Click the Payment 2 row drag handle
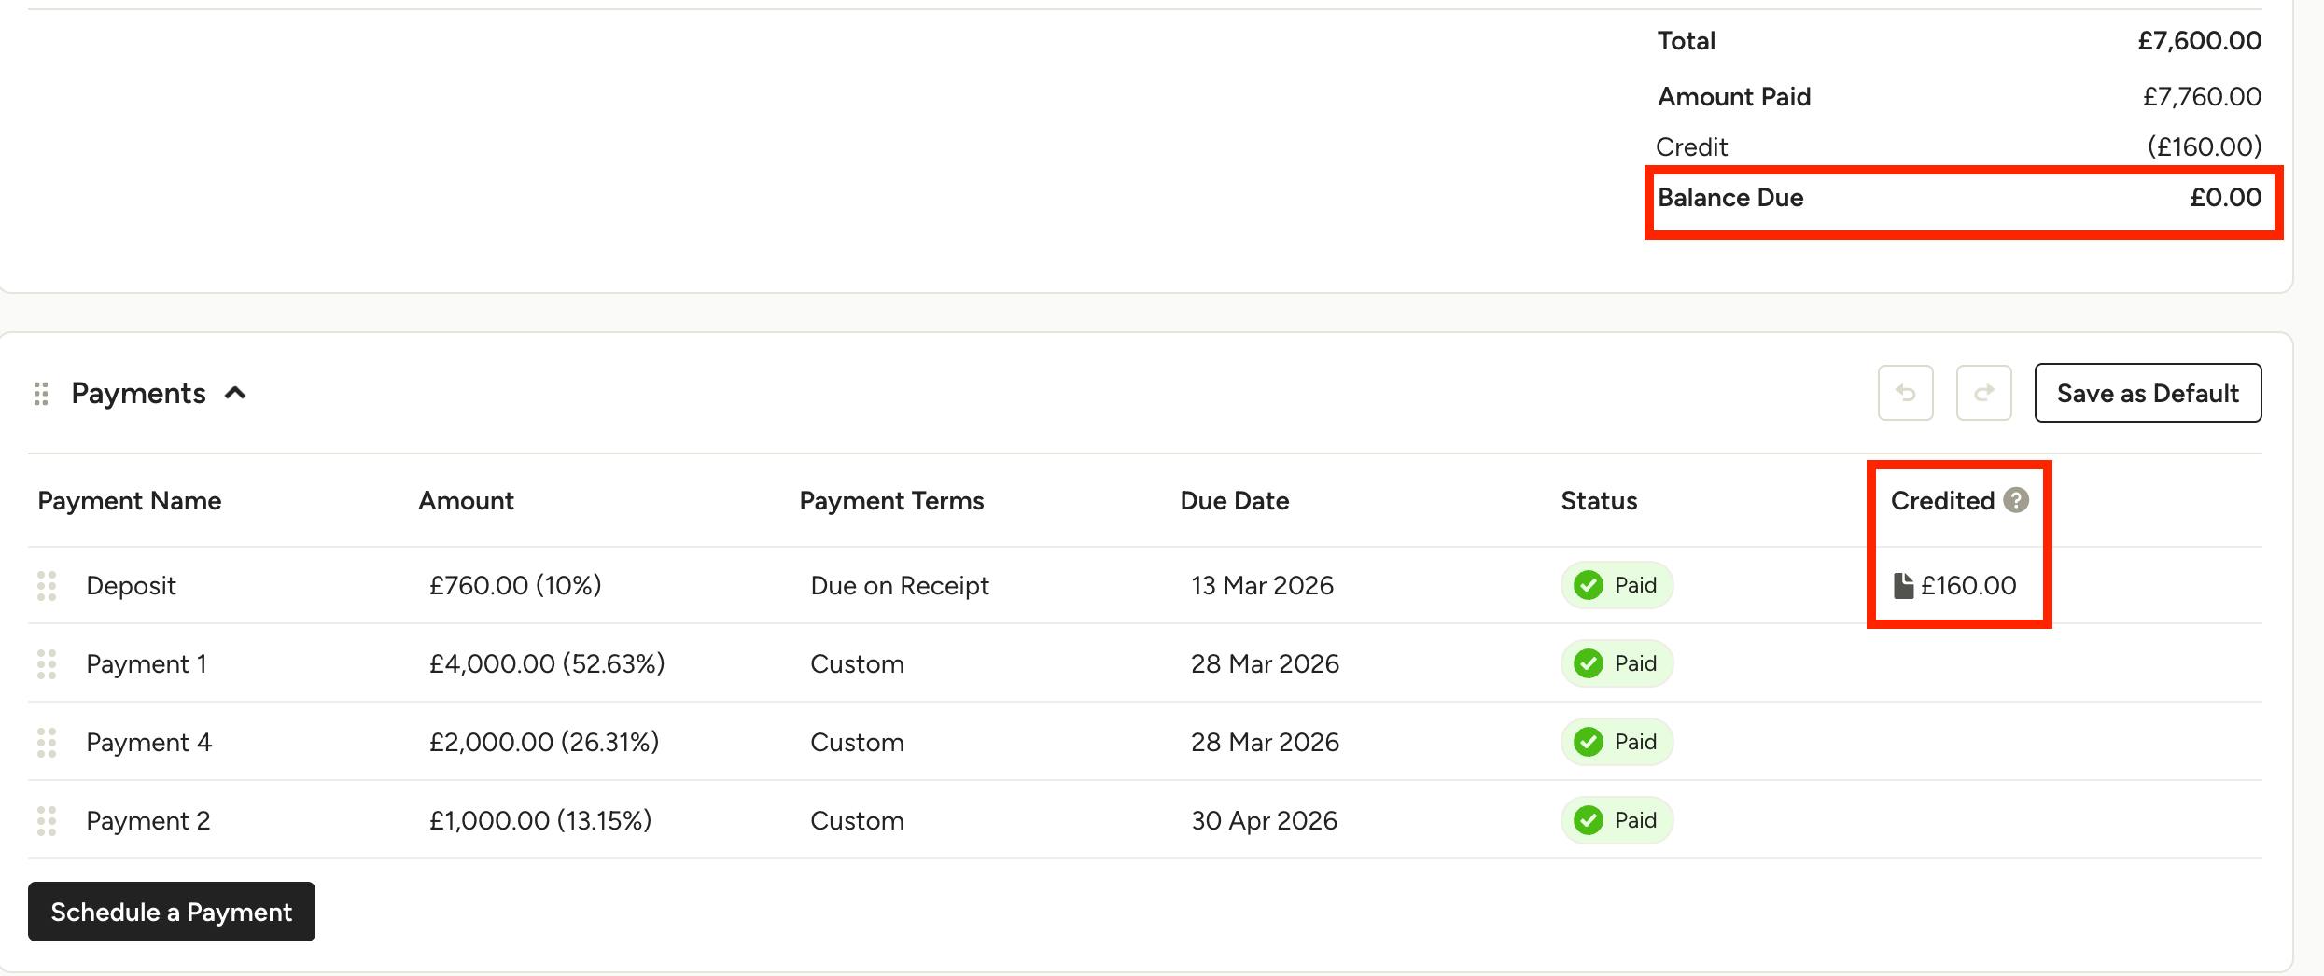The width and height of the screenshot is (2324, 976). tap(47, 821)
